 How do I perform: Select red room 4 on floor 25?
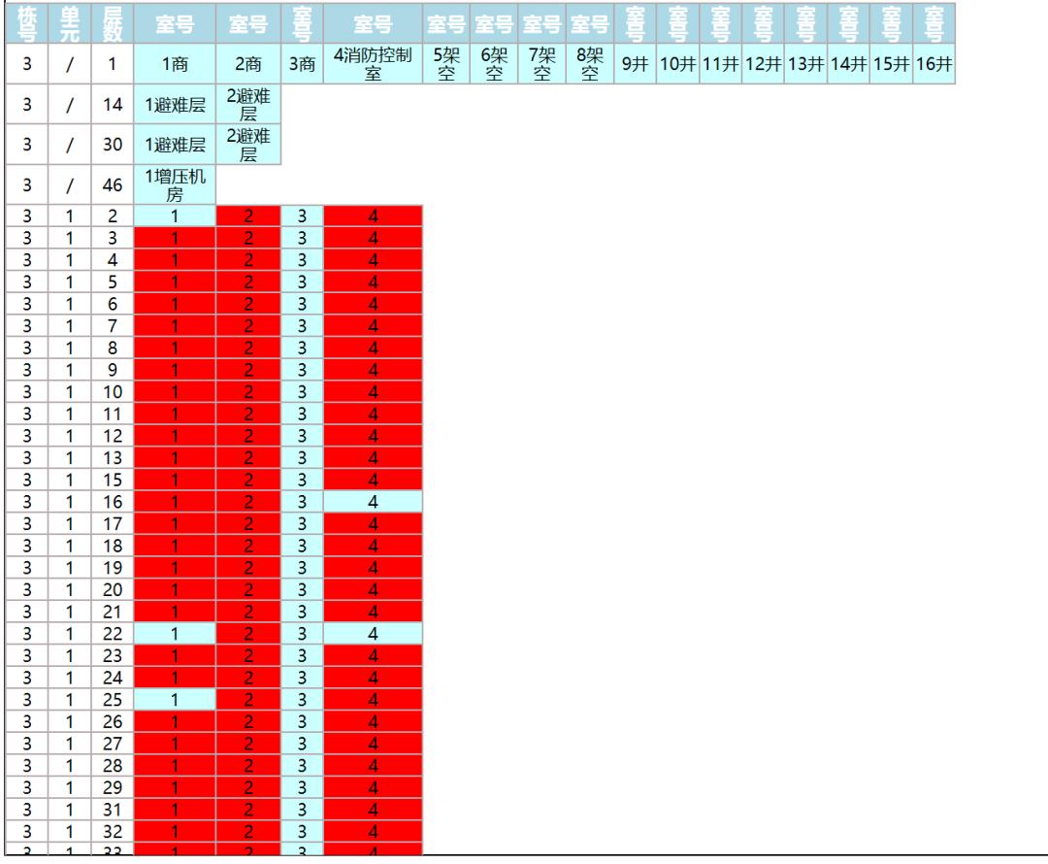click(373, 700)
